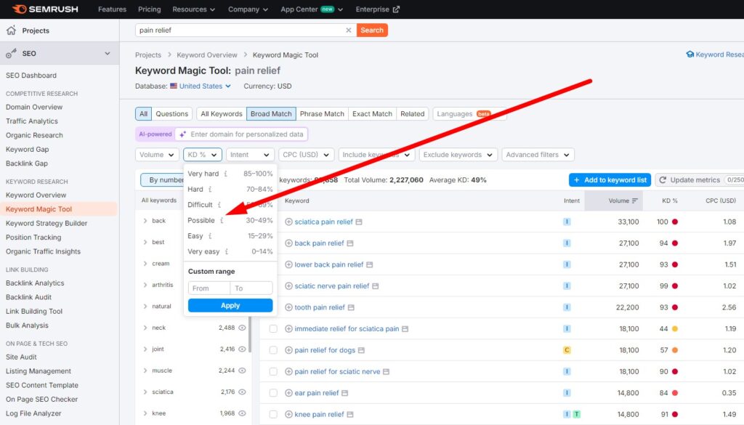This screenshot has width=744, height=425.
Task: Check the box for pain relief for dogs
Action: coord(273,350)
